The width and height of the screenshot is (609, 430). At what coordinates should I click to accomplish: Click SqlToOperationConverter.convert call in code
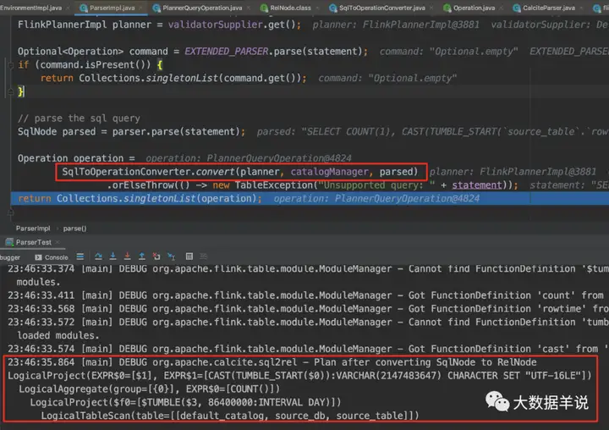[239, 172]
